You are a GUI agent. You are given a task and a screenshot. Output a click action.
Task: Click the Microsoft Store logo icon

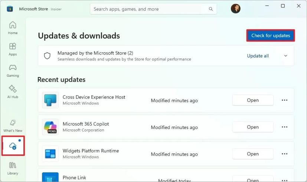tap(10, 9)
